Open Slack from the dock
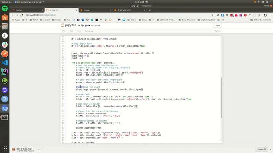Screen dimensions: 273x153 point(5,45)
